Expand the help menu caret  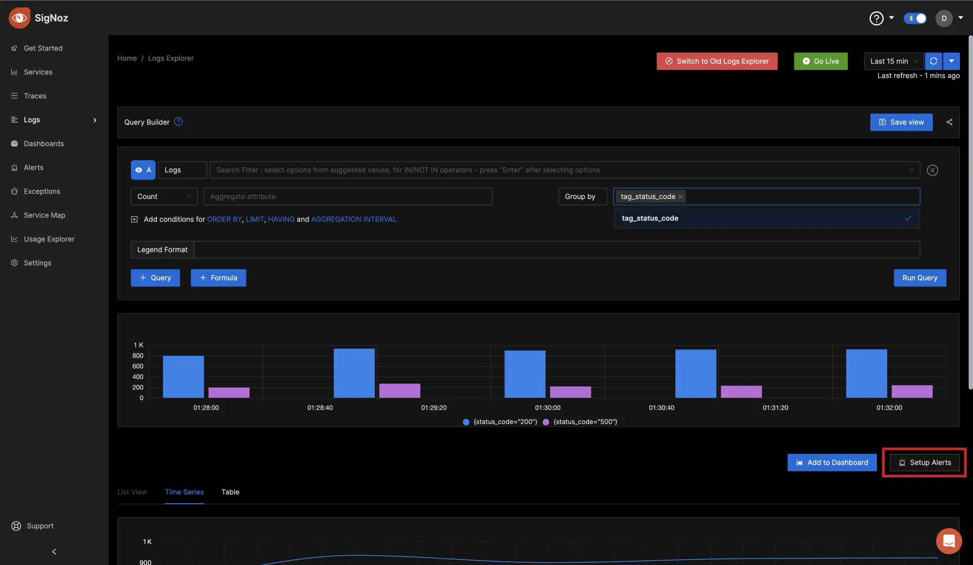891,18
